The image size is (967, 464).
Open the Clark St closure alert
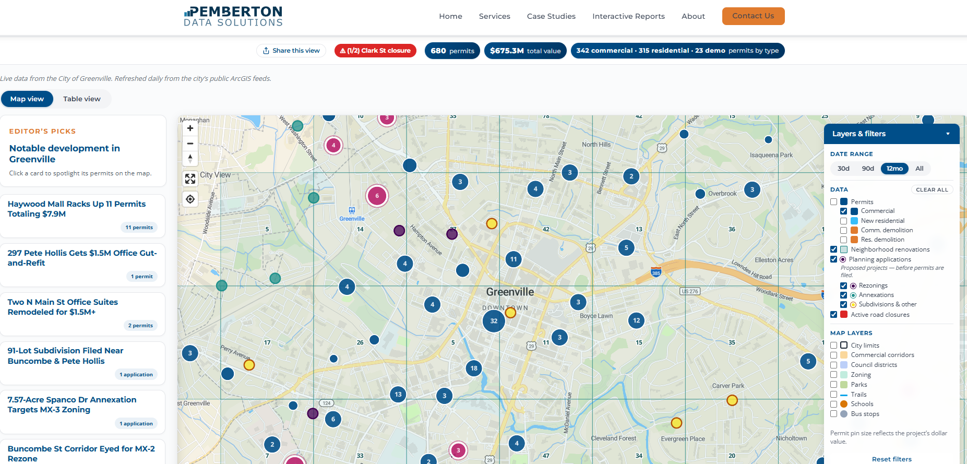click(x=375, y=51)
